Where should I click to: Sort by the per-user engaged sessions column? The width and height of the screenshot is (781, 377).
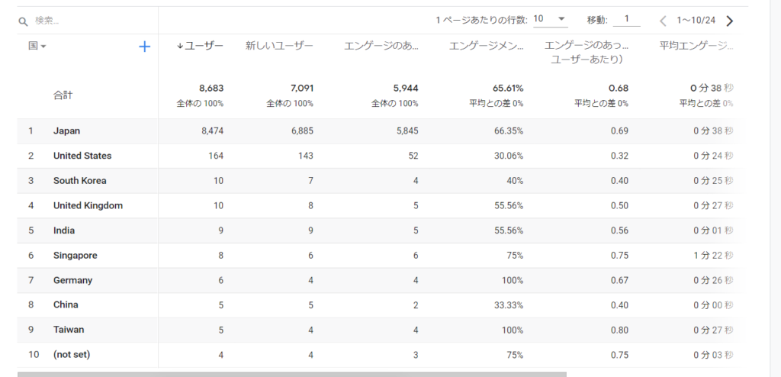587,53
